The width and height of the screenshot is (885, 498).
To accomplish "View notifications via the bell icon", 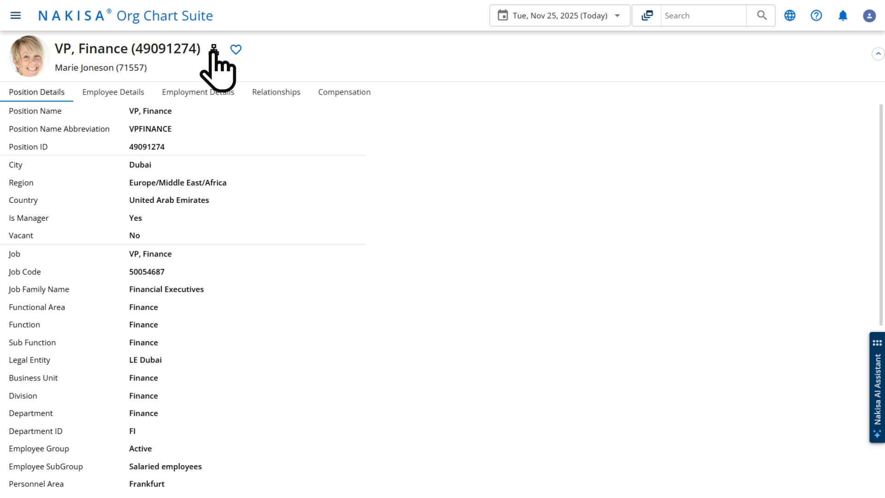I will point(843,15).
